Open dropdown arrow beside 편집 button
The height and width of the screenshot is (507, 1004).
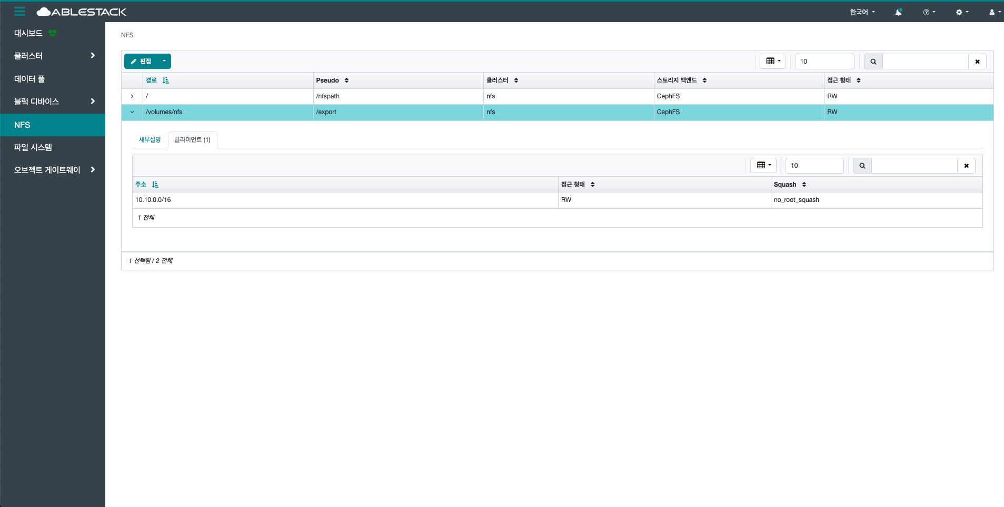[x=164, y=62]
